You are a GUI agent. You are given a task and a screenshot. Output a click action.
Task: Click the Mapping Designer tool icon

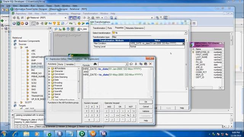pos(72,29)
